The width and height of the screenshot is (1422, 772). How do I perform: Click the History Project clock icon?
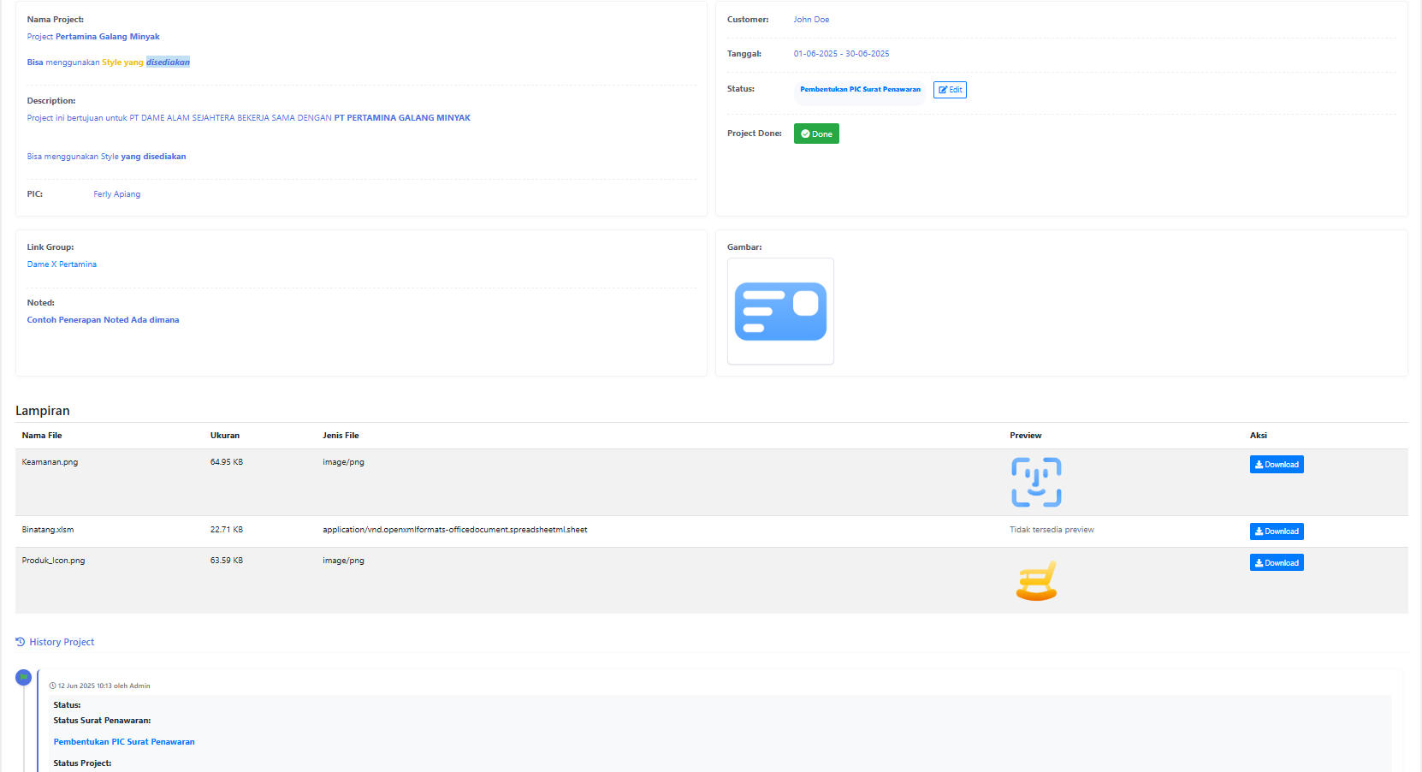[21, 642]
